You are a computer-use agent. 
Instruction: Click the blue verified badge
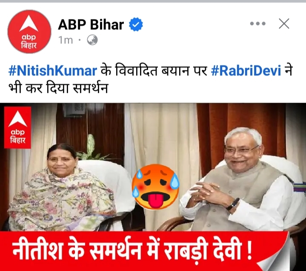(x=136, y=24)
